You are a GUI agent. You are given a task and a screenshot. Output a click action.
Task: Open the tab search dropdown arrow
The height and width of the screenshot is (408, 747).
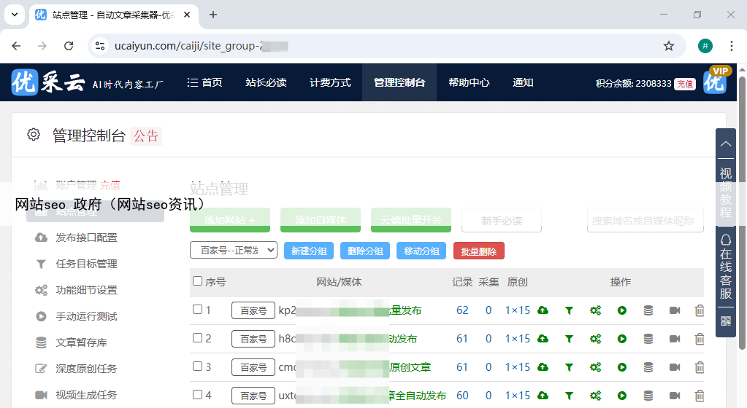point(14,15)
